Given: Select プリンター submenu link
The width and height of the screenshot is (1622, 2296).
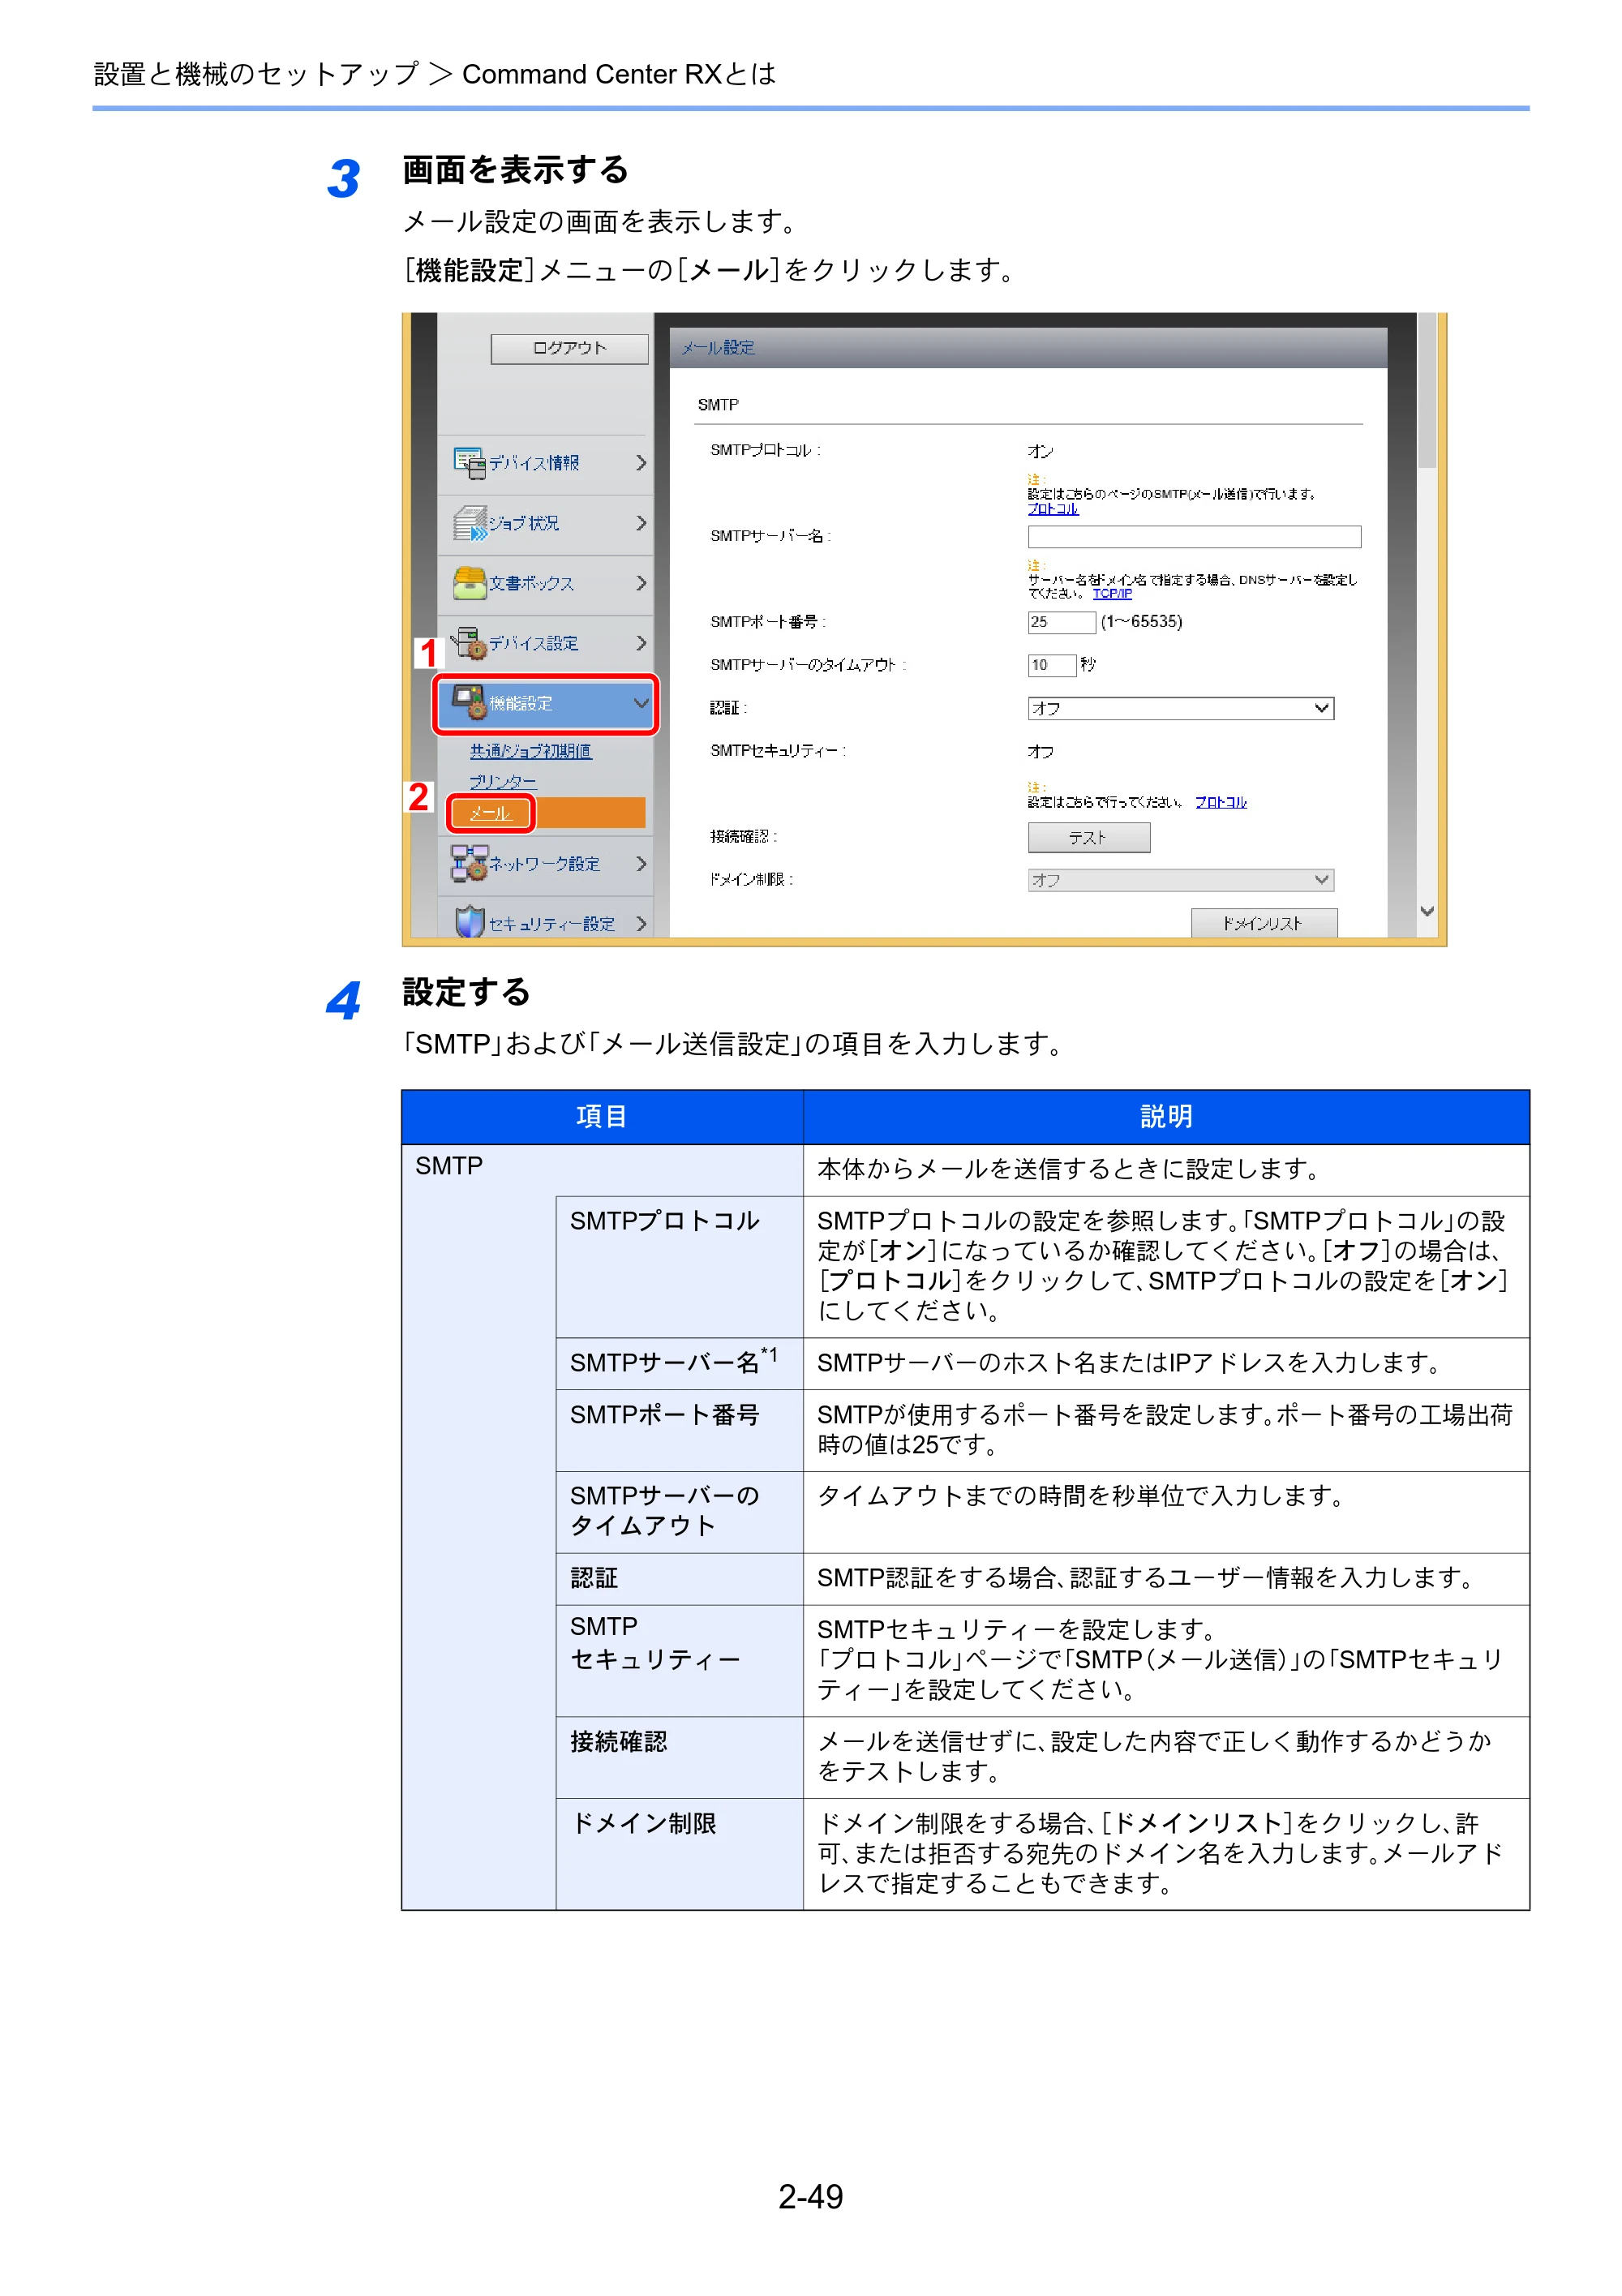Looking at the screenshot, I should click(x=503, y=782).
